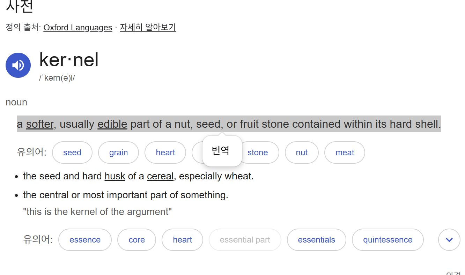This screenshot has height=275, width=465.
Task: Open the underlined "cereal" word link
Action: pos(160,176)
